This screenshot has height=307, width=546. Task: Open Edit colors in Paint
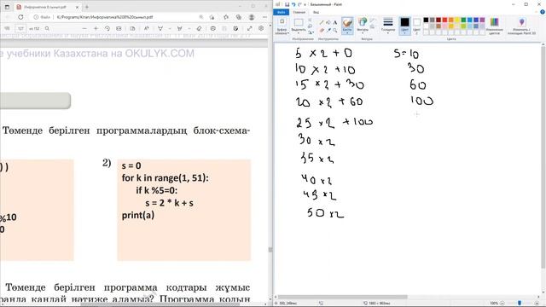(x=494, y=26)
